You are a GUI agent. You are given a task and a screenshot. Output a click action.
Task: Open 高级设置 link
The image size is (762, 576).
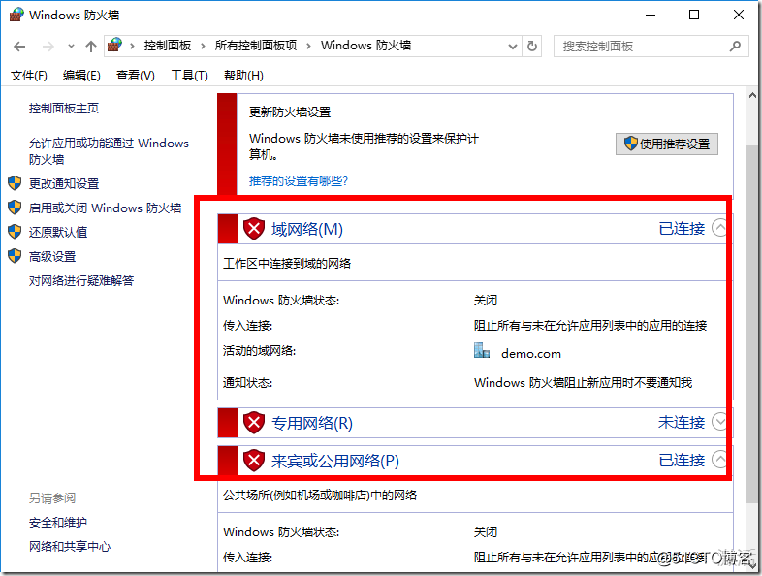pyautogui.click(x=52, y=257)
